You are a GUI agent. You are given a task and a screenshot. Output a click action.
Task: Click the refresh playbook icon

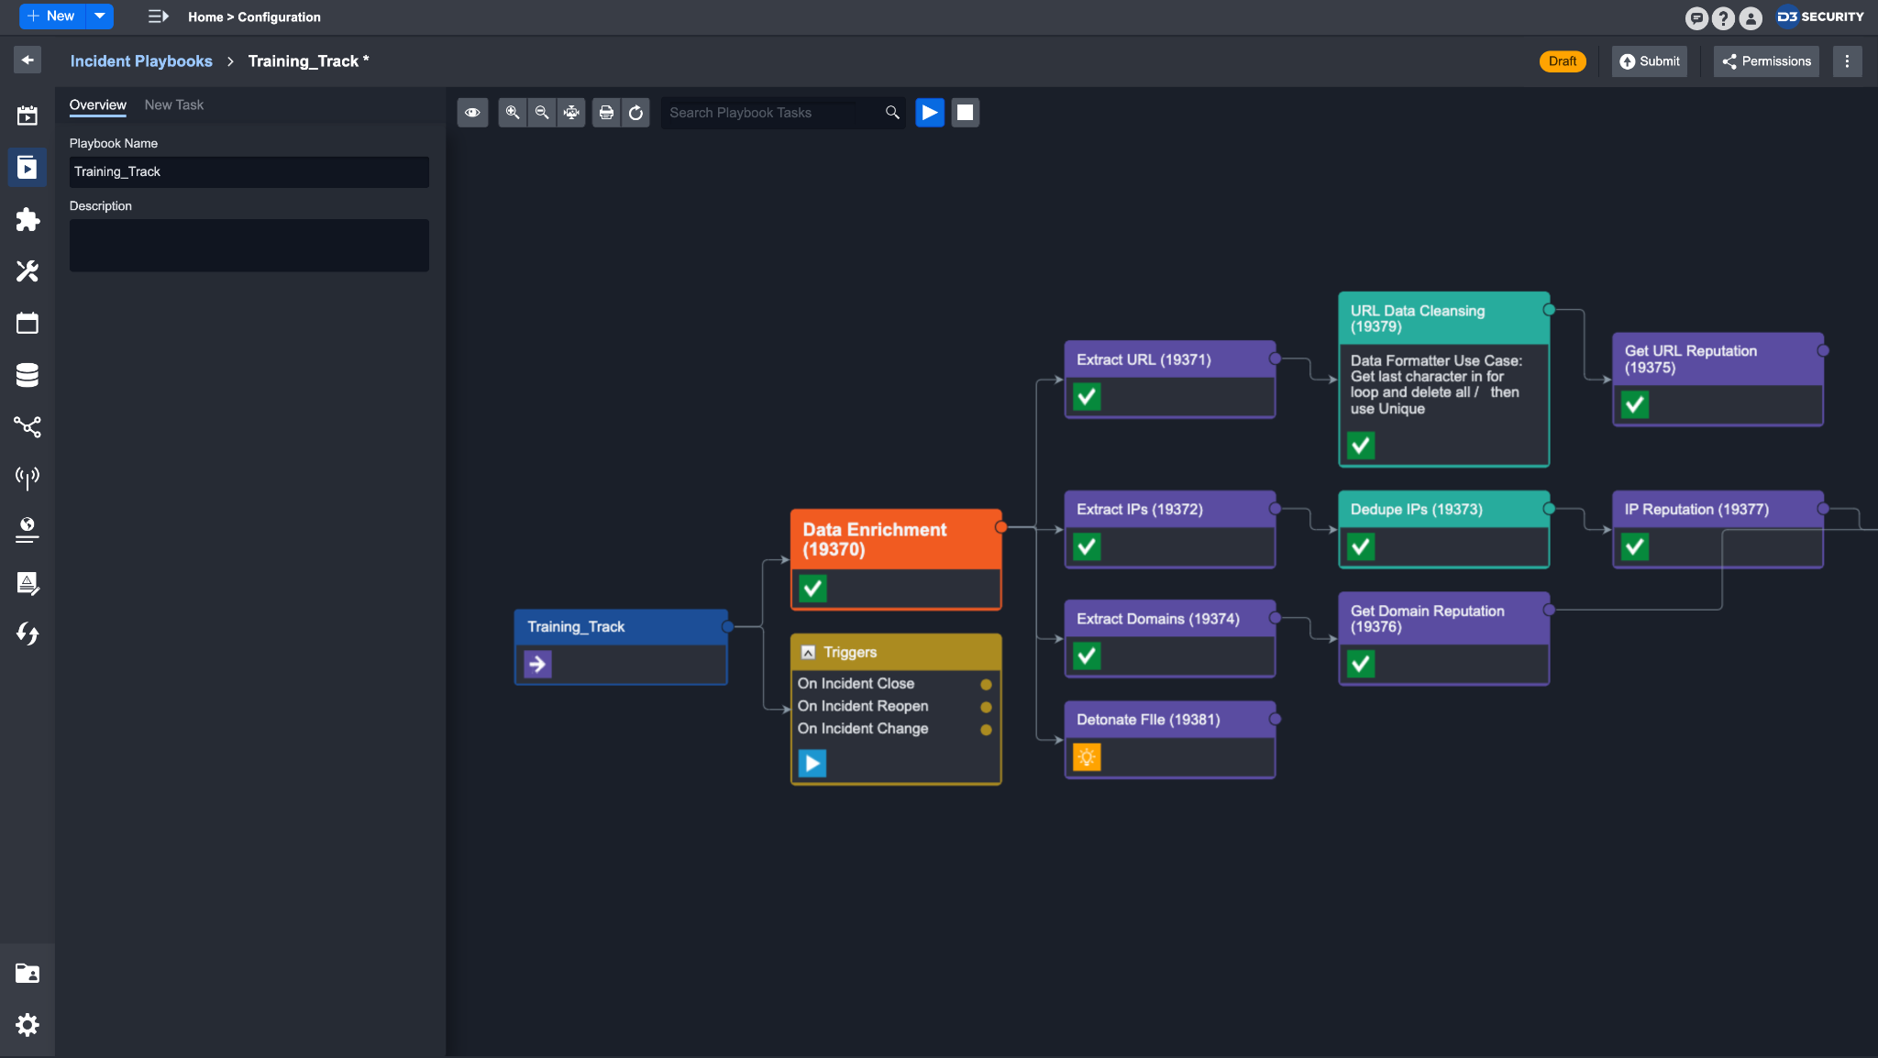(x=635, y=113)
